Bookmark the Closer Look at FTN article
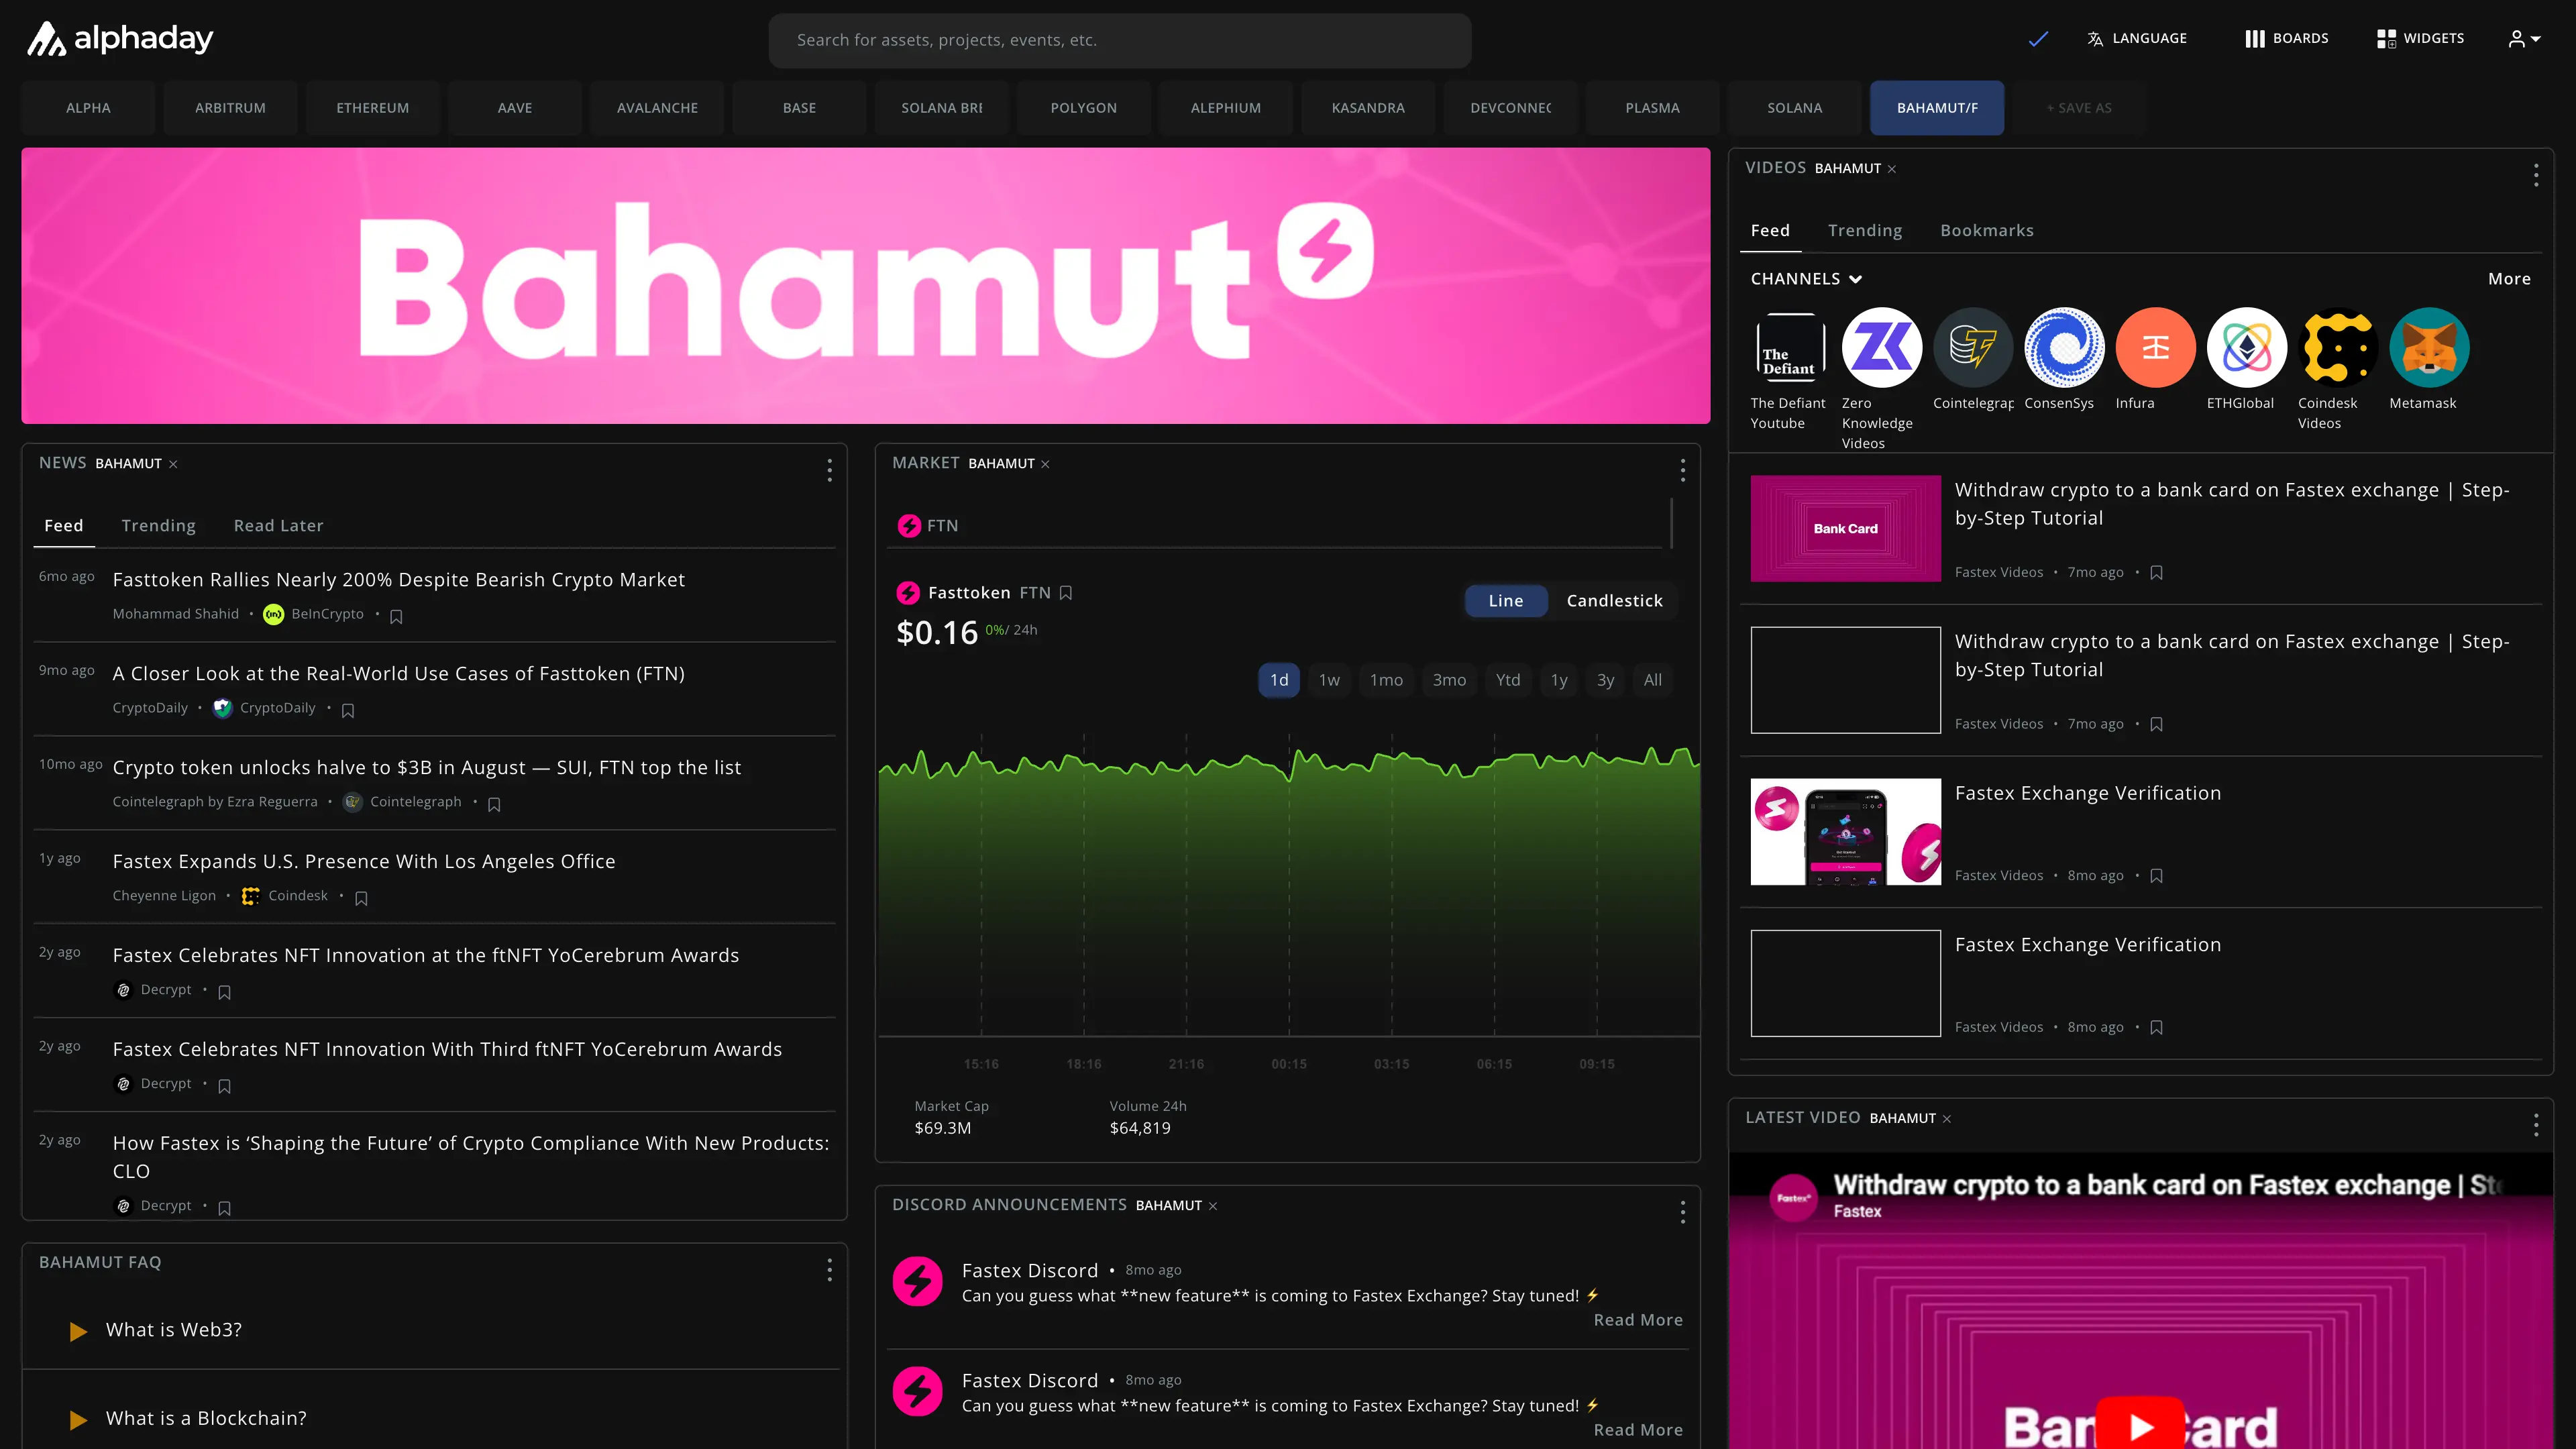 pos(348,711)
